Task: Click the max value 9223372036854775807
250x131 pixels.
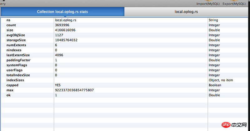Action: pos(74,90)
